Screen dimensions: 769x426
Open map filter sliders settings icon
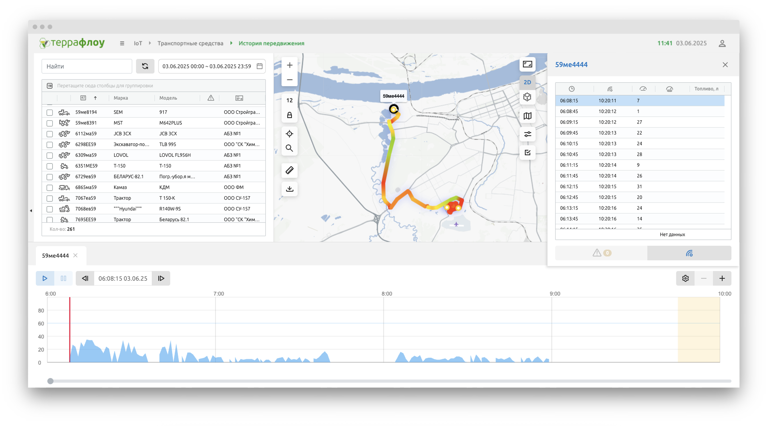(x=527, y=134)
